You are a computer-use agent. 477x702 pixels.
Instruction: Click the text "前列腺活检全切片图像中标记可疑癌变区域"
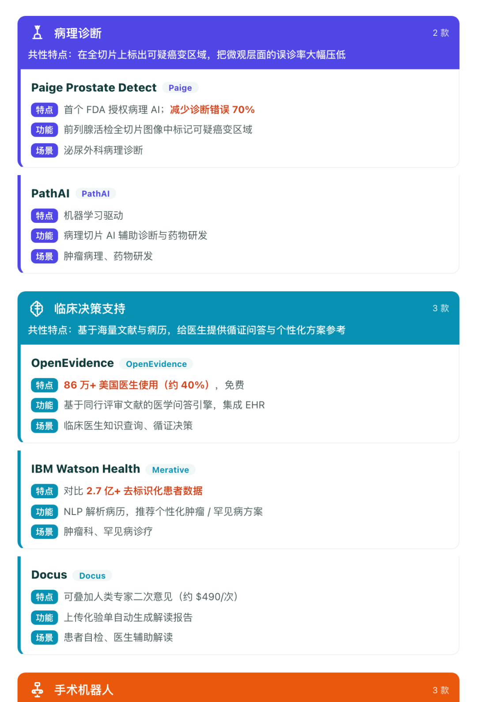pos(158,130)
